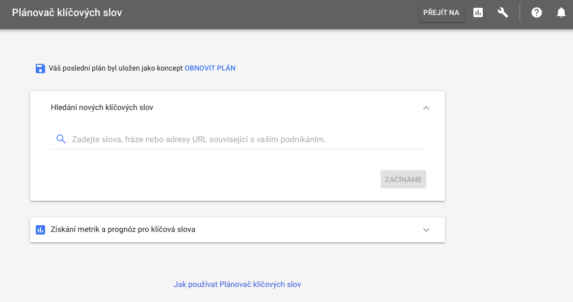
Task: Expand the Získání metrik a prognóz chevron
Action: click(x=426, y=230)
